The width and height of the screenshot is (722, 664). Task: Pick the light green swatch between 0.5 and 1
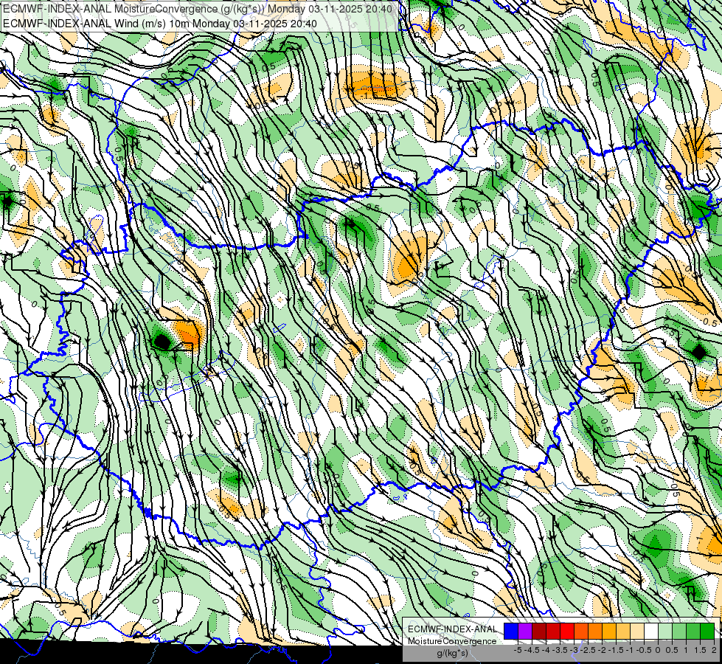click(x=679, y=632)
